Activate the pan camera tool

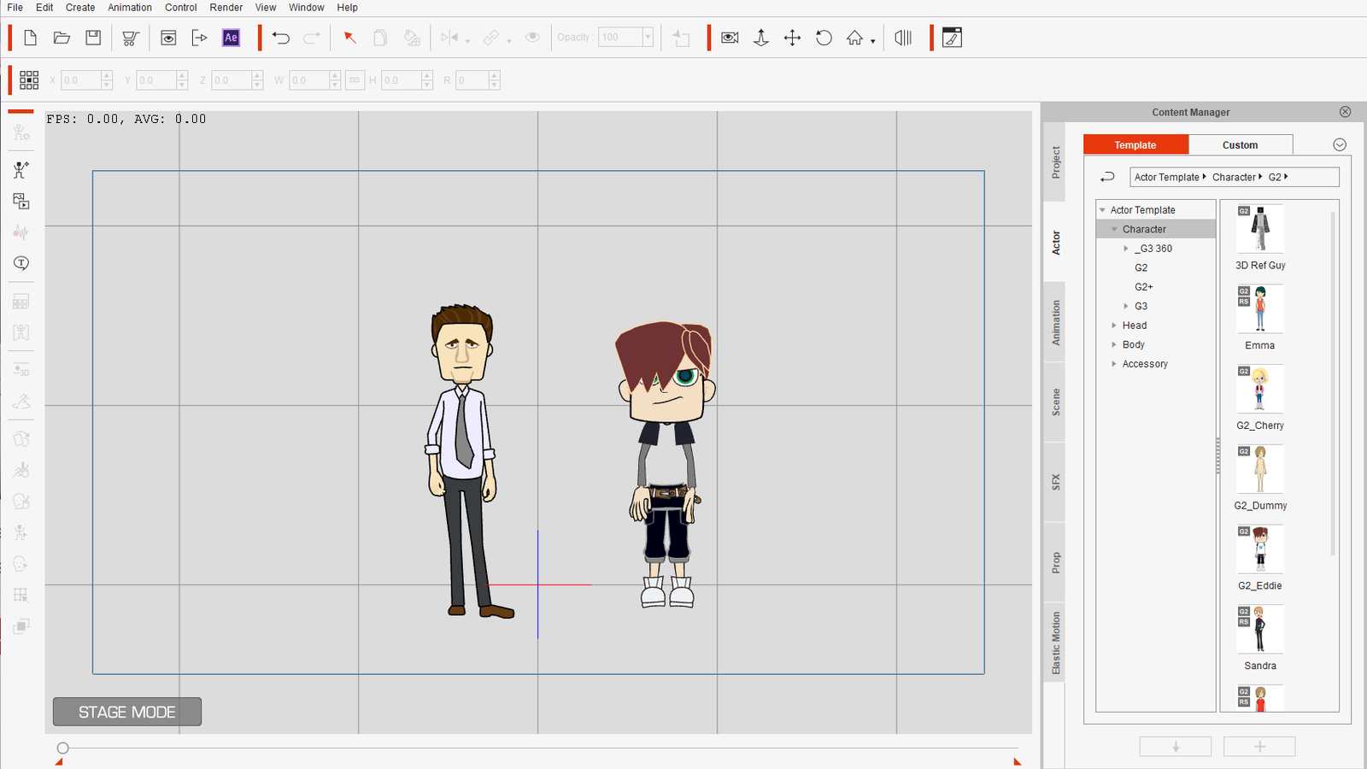(792, 38)
